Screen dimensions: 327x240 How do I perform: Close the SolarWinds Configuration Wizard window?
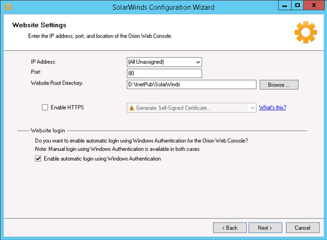(314, 5)
